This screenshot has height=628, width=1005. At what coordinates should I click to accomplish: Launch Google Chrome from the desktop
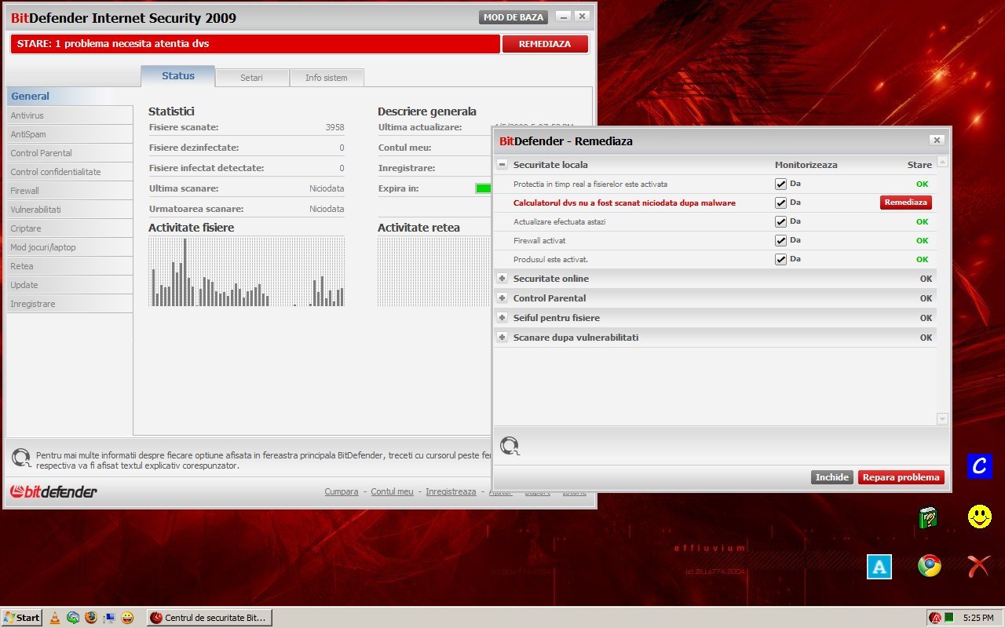coord(929,566)
